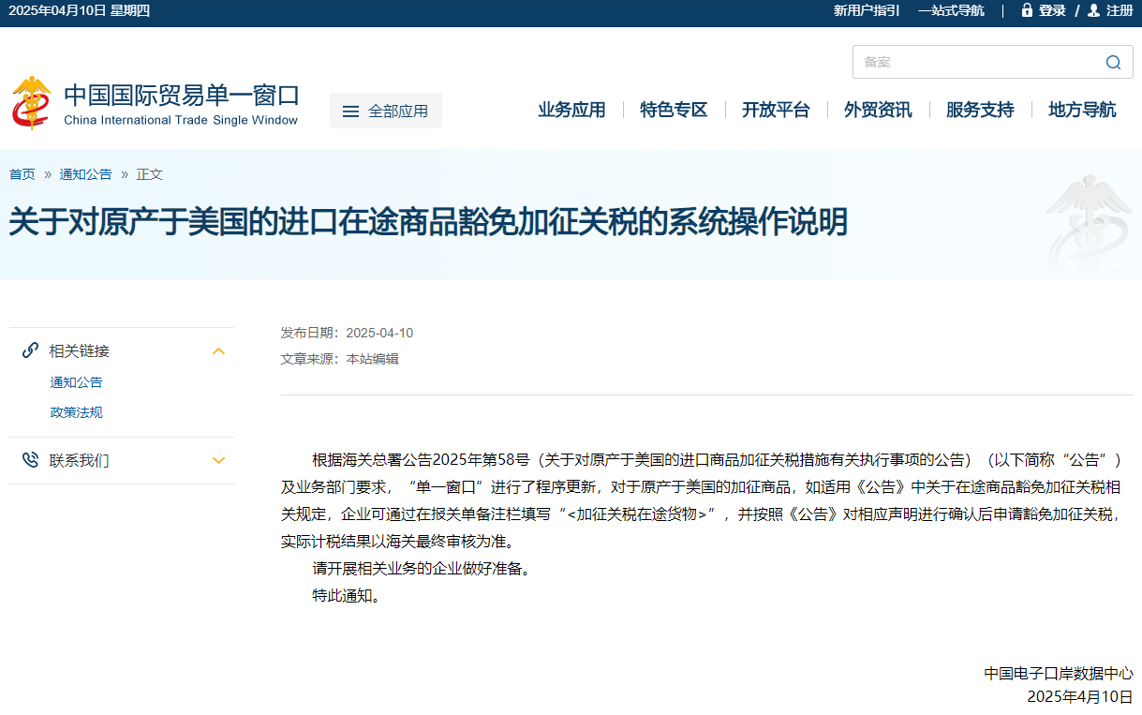Screen dimensions: 1142x715
Task: Open the 通知公告 breadcrumb link
Action: (x=85, y=174)
